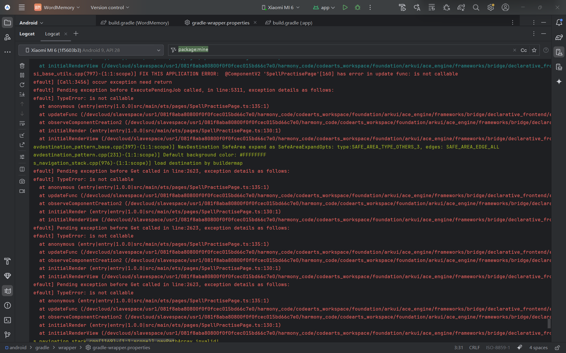The width and height of the screenshot is (566, 353).
Task: Clear Logcat with the trash icon
Action: 22,66
